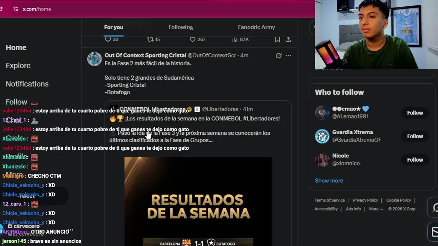The width and height of the screenshot is (438, 246).
Task: Click the '-Sporting Cristal' line in the post
Action: pyautogui.click(x=125, y=85)
